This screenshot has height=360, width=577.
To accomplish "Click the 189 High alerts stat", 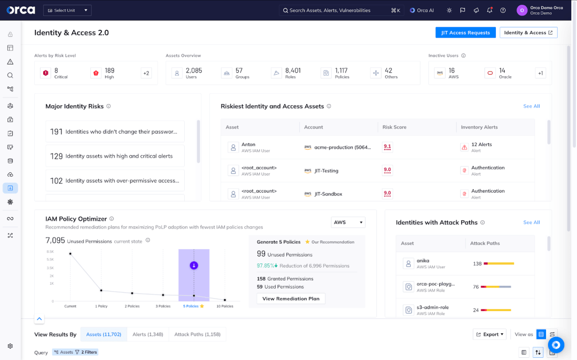I will coord(103,73).
